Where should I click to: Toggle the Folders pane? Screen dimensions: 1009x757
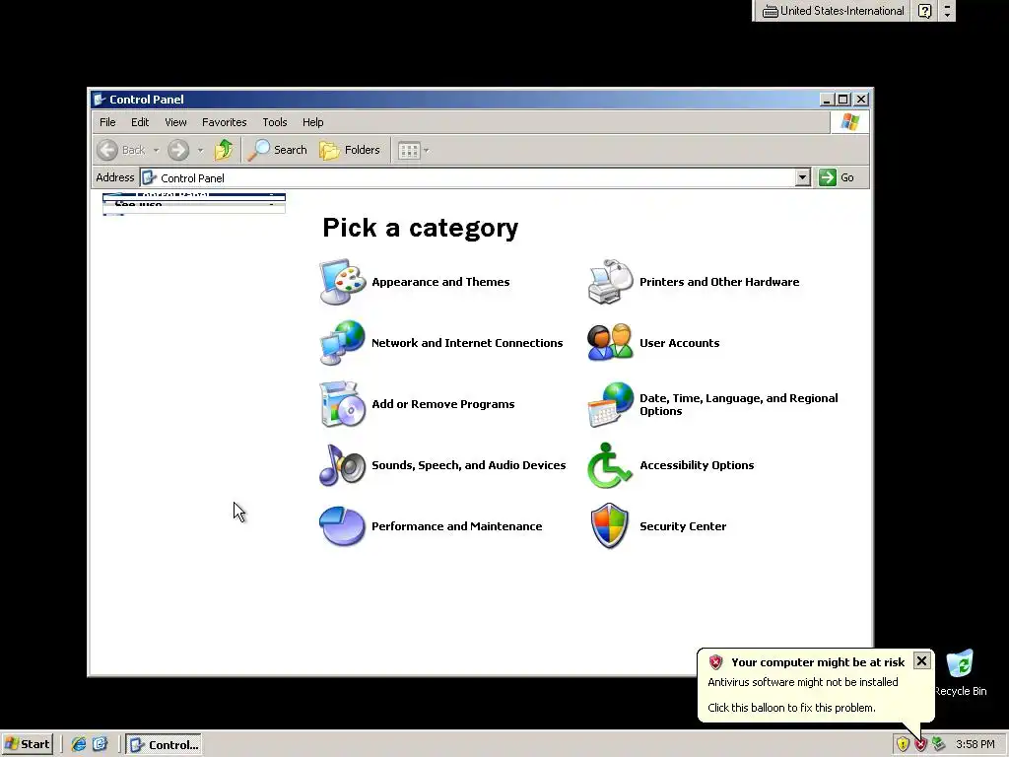[350, 150]
